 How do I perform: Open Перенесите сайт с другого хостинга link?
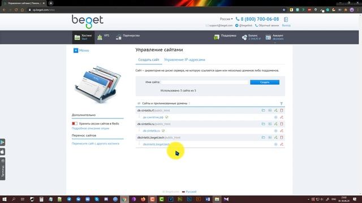click(96, 143)
